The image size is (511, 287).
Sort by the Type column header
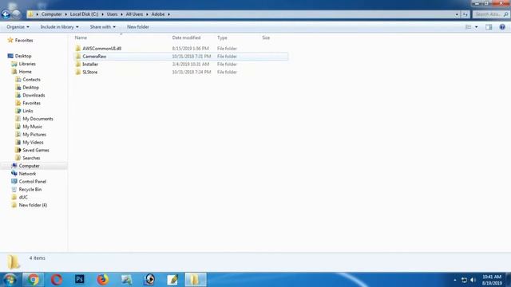pos(222,37)
